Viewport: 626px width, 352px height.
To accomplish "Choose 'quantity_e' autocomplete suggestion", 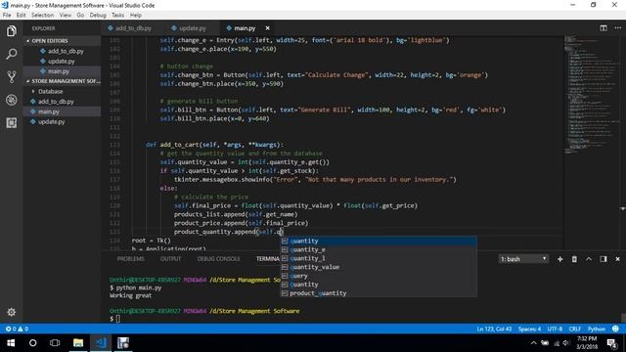I will click(x=379, y=249).
